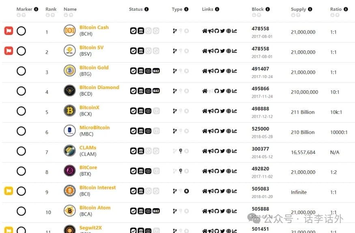Click the globe explorer icon for BitCore

click(x=229, y=171)
